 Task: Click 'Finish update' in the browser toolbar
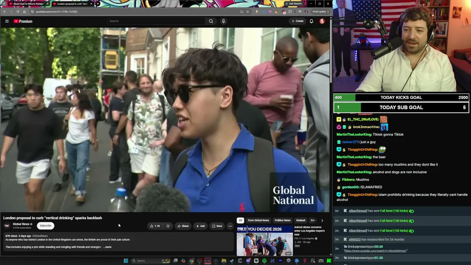320,11
